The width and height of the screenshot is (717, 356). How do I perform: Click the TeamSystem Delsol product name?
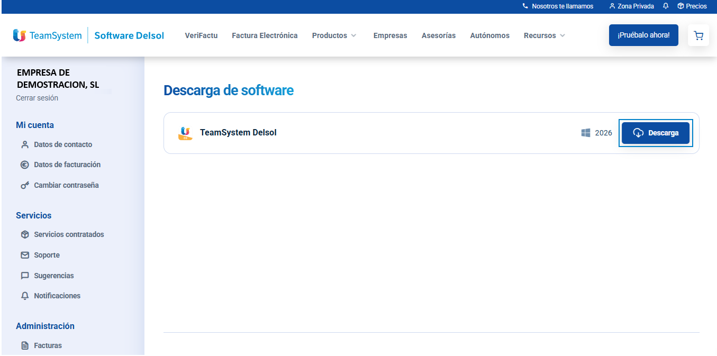click(x=238, y=132)
